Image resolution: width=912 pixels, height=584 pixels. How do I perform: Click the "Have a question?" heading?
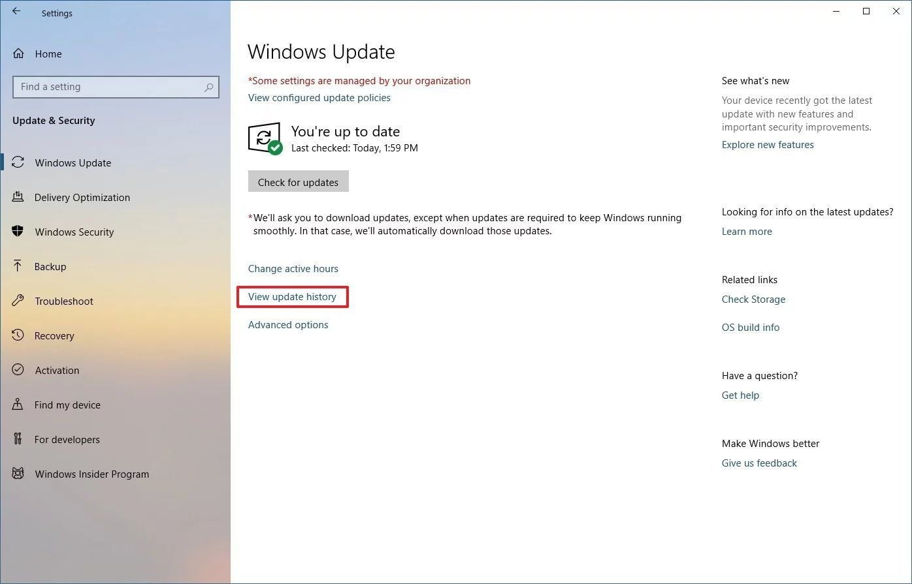click(x=760, y=376)
